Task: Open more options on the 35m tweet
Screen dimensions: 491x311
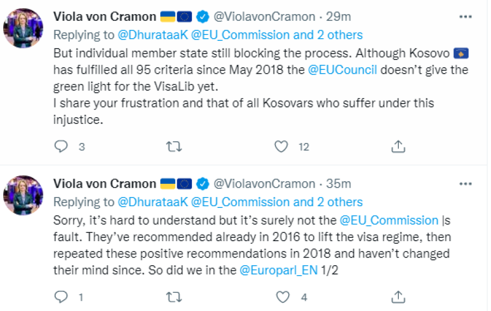Action: click(x=465, y=184)
